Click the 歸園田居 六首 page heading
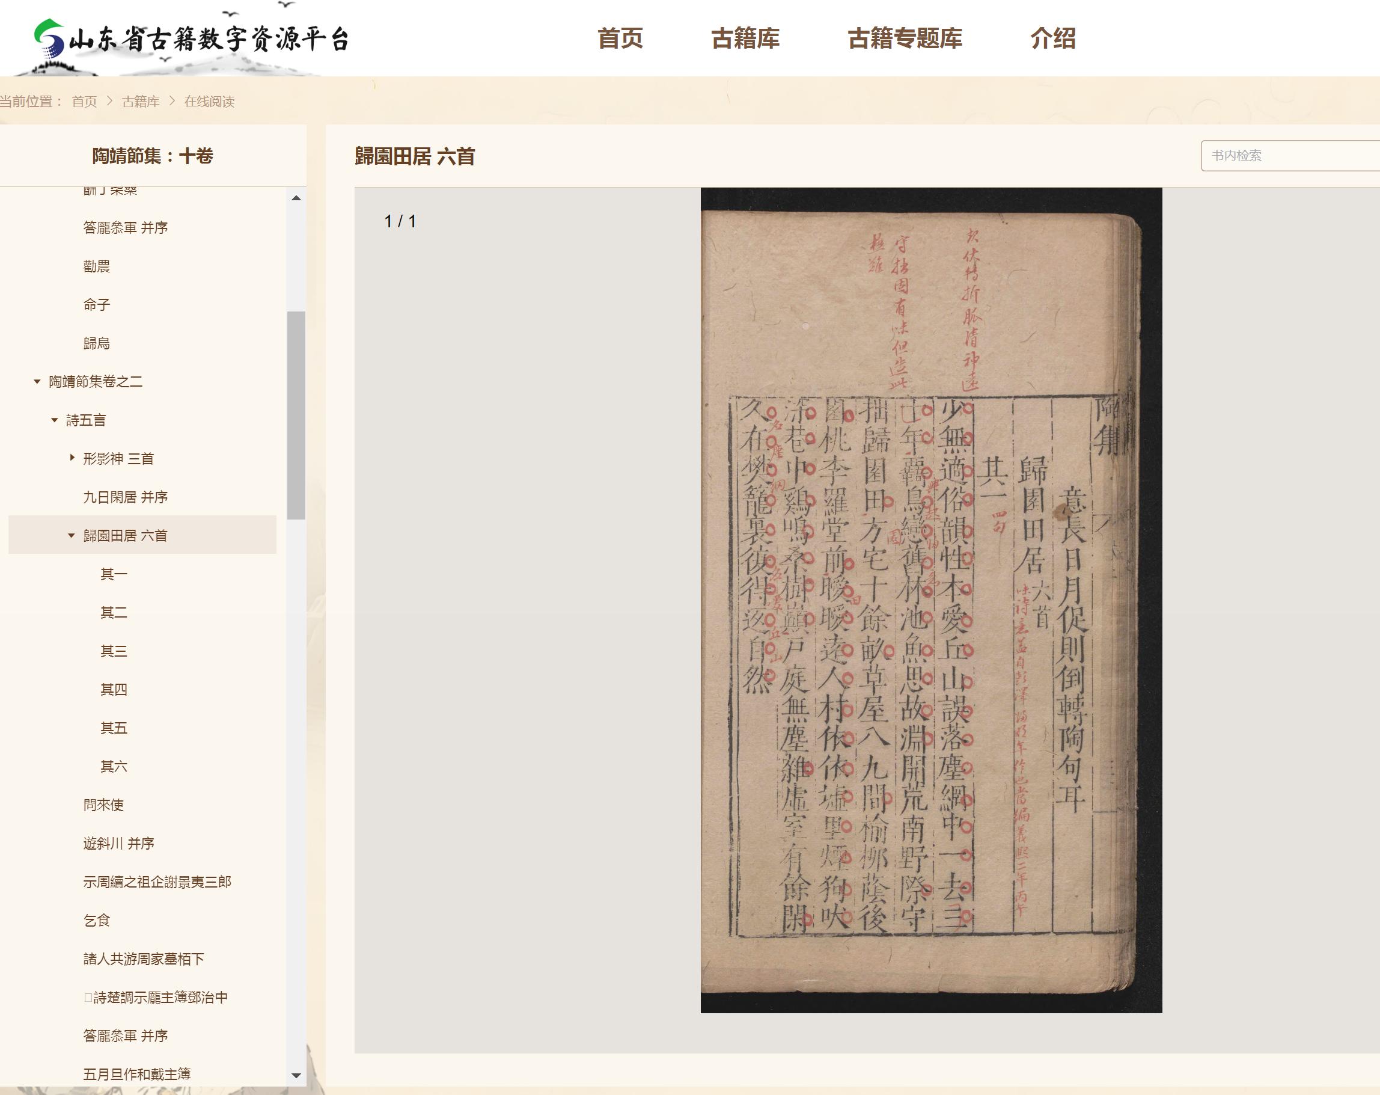The width and height of the screenshot is (1380, 1095). 415,156
